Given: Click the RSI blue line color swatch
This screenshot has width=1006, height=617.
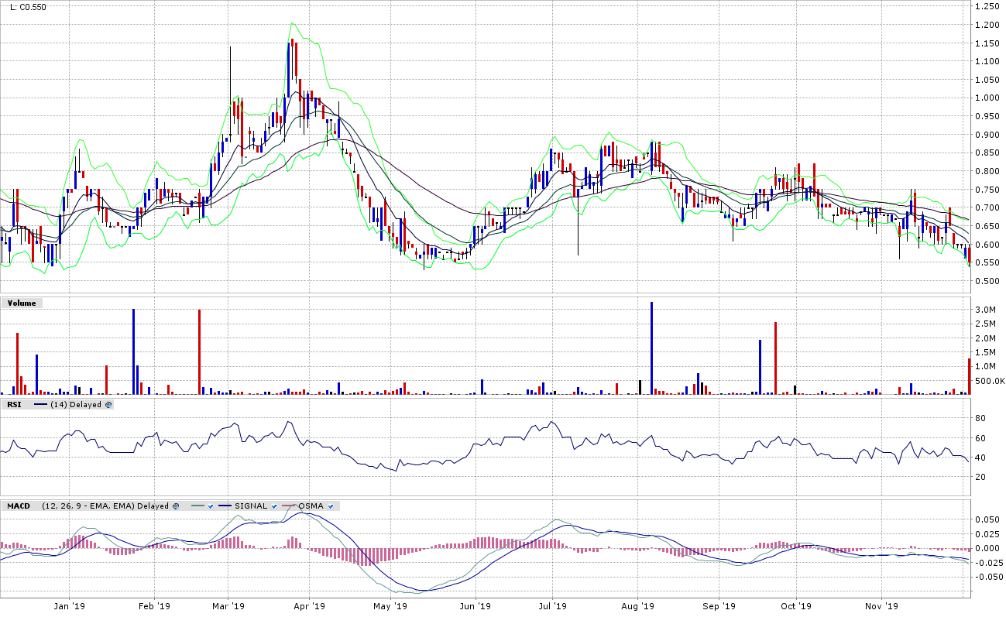Looking at the screenshot, I should (x=40, y=405).
